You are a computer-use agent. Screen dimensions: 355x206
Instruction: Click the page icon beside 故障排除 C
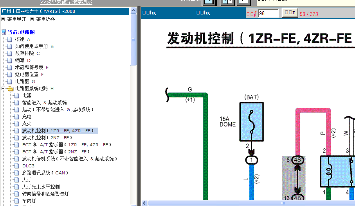pos(10,53)
